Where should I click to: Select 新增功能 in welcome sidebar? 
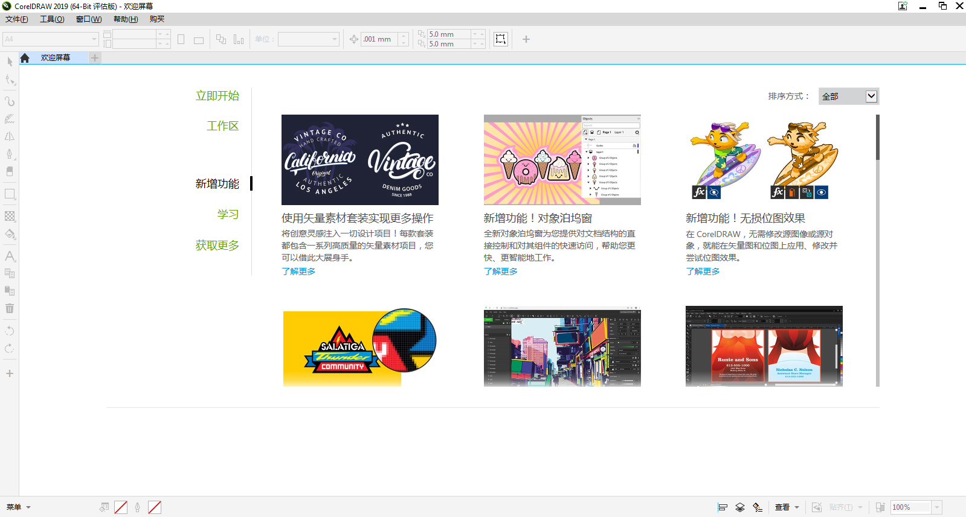click(x=217, y=184)
